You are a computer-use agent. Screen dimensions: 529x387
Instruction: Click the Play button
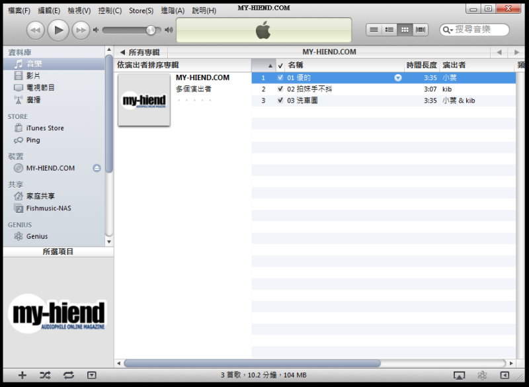tap(58, 30)
